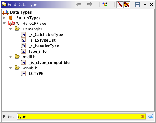Select _s_HandlerType data type
The image size is (156, 123).
tap(44, 46)
